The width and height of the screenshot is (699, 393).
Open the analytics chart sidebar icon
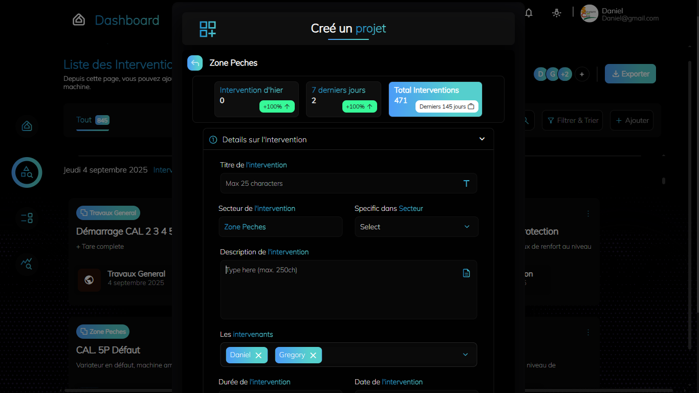point(27,264)
